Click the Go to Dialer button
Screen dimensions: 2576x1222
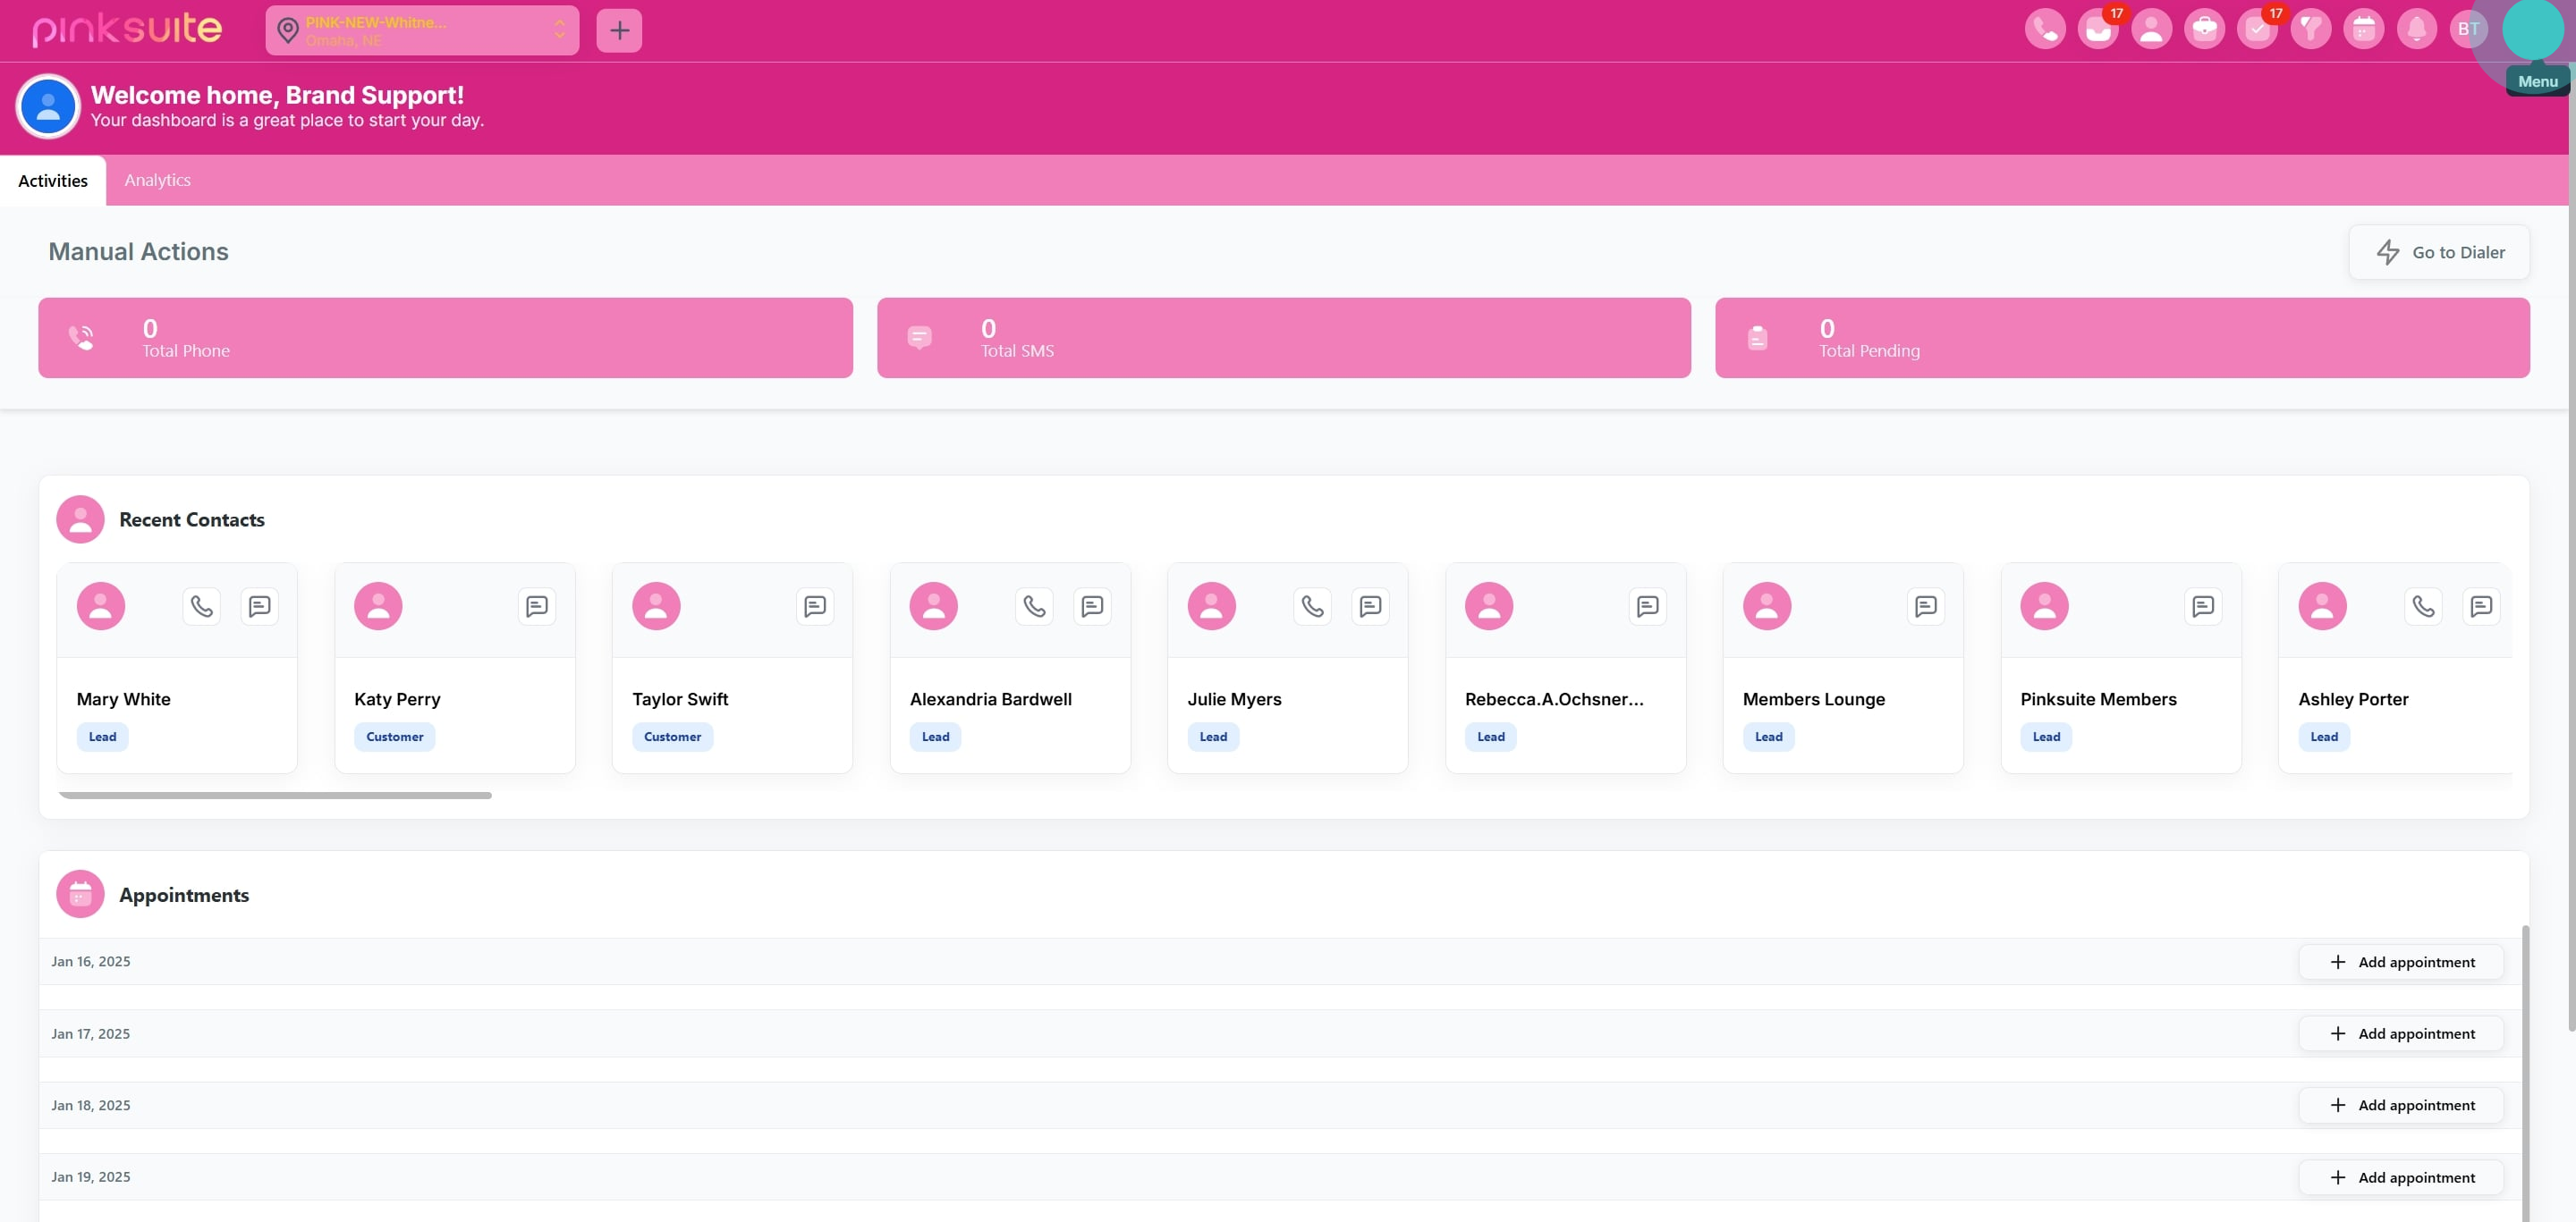click(2438, 252)
